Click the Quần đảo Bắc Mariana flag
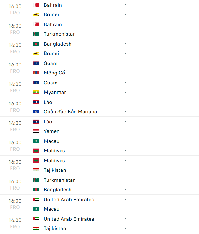Image resolution: width=199 pixels, height=234 pixels. click(36, 112)
